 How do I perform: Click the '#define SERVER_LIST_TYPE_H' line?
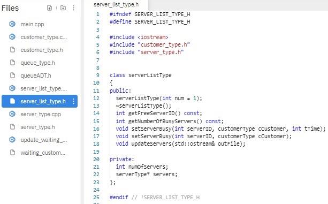tap(150, 22)
